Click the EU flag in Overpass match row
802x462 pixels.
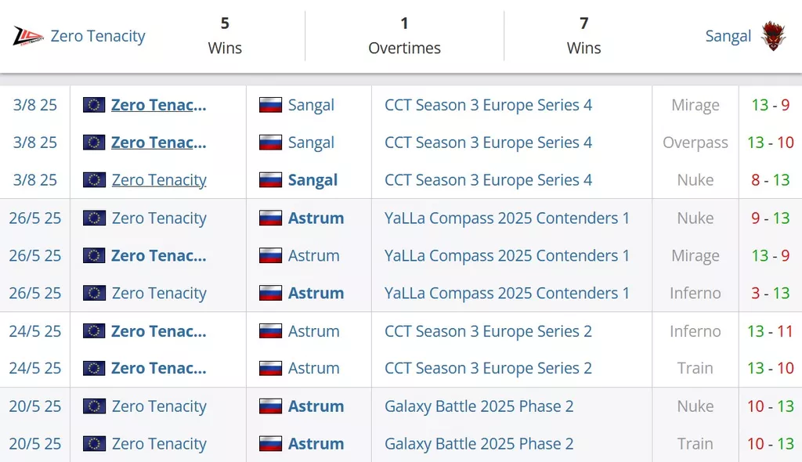click(x=94, y=143)
